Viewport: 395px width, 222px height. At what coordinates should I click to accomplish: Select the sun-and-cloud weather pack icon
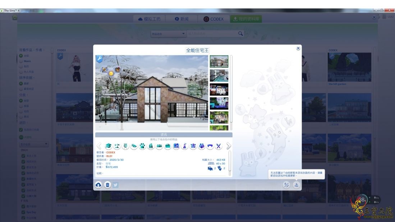tap(134, 146)
